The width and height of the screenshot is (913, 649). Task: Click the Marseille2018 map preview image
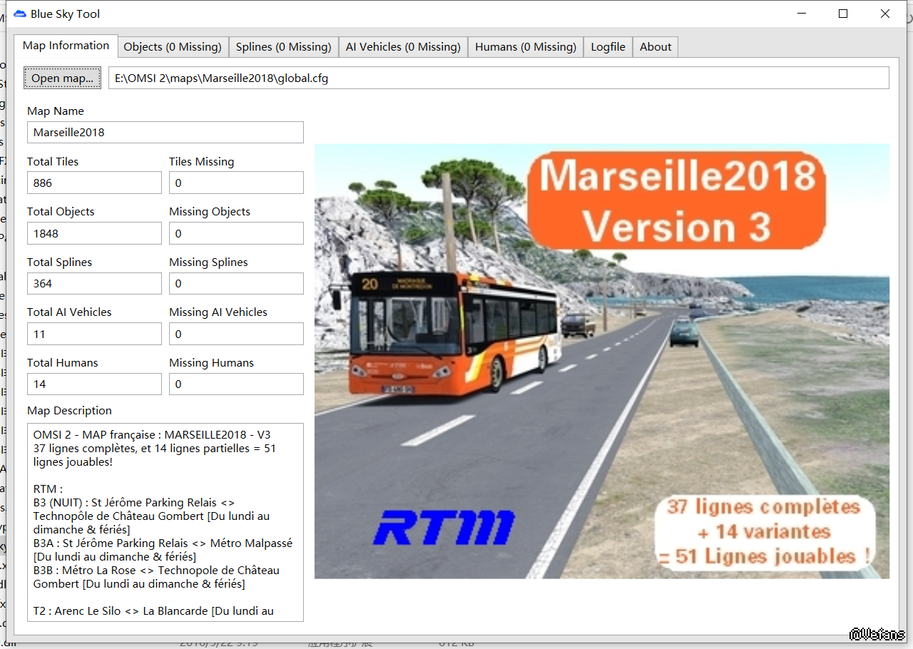[602, 361]
